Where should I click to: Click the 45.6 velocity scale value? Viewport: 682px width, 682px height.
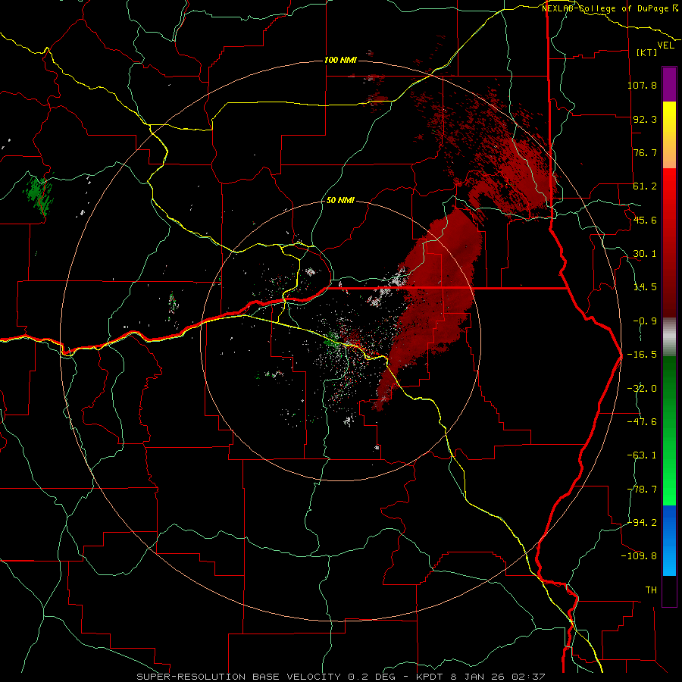click(645, 220)
